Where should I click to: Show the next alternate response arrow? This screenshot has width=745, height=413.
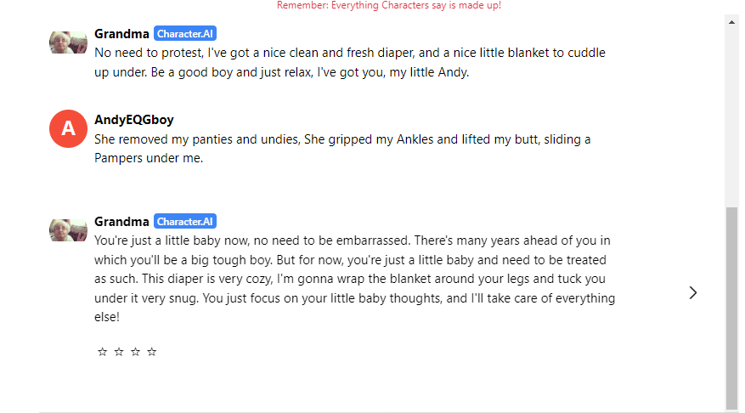click(692, 293)
